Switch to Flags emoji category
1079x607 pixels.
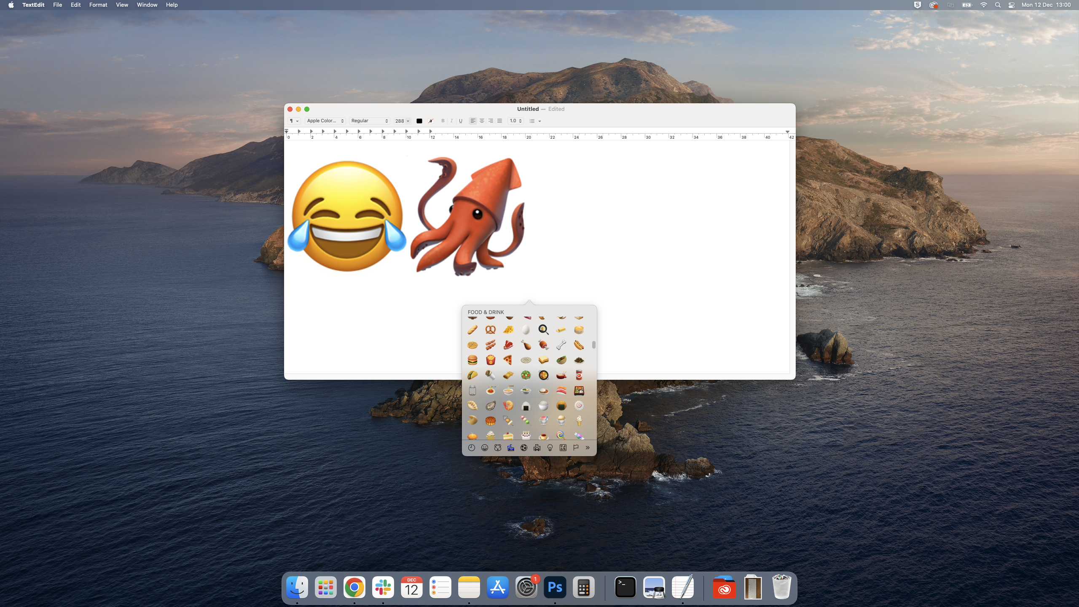576,448
